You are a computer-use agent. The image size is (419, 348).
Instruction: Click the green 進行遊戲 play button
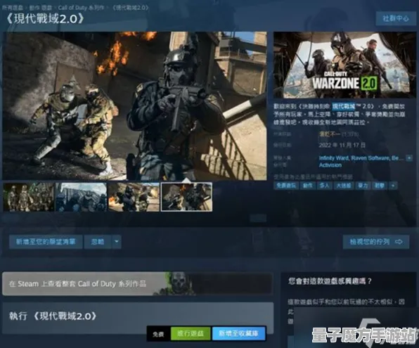(x=191, y=333)
